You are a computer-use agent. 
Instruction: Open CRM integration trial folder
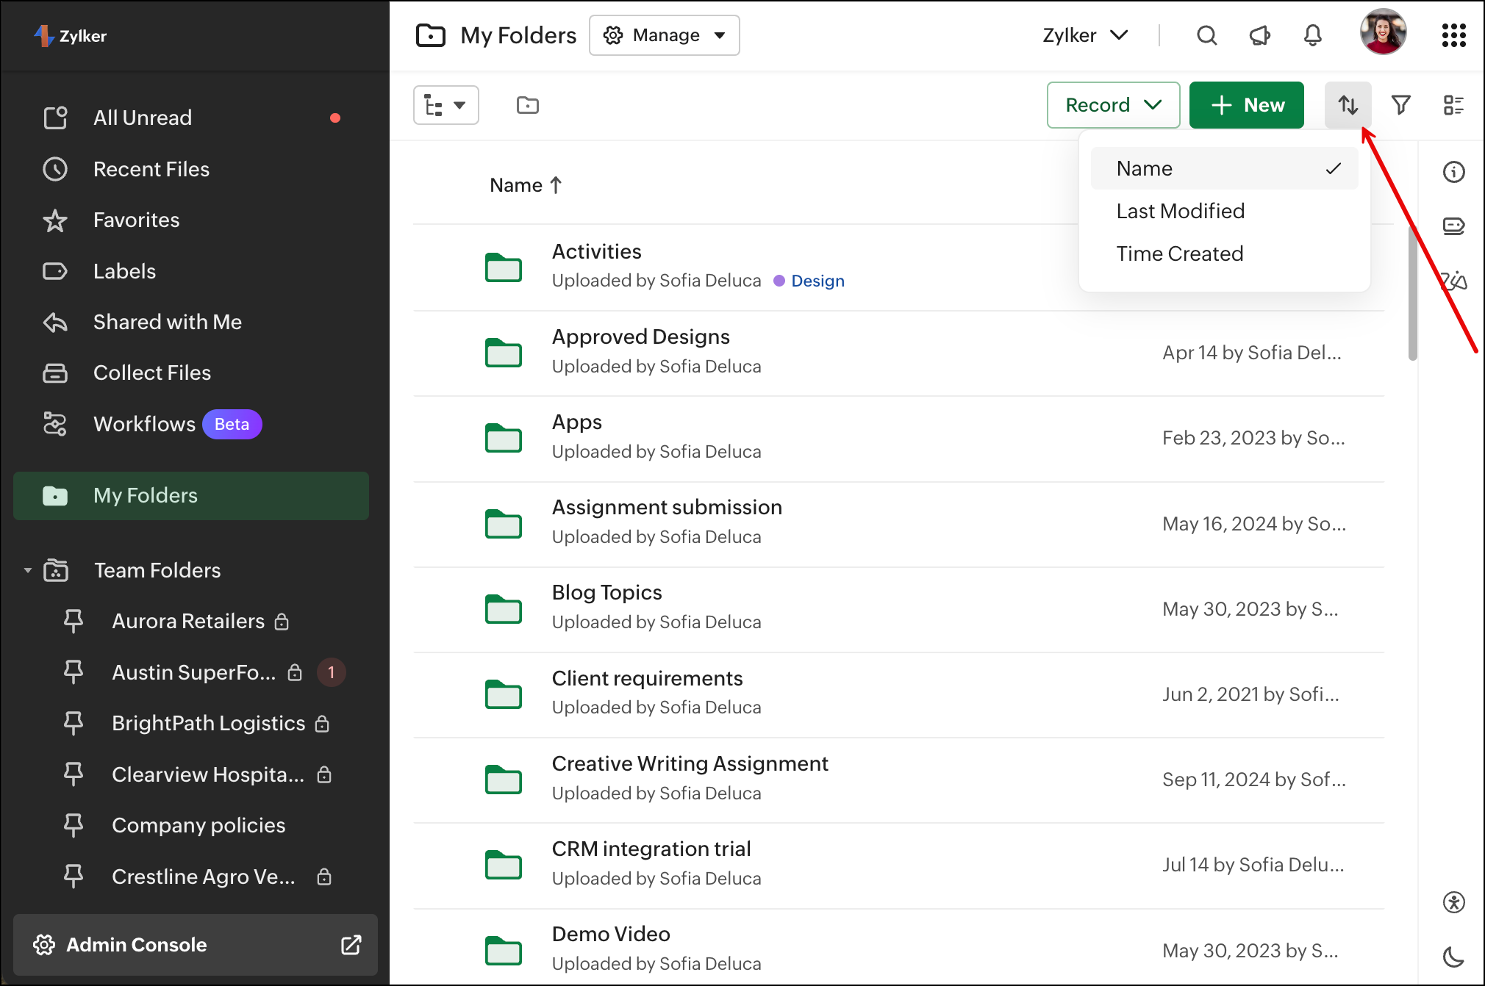pyautogui.click(x=651, y=849)
